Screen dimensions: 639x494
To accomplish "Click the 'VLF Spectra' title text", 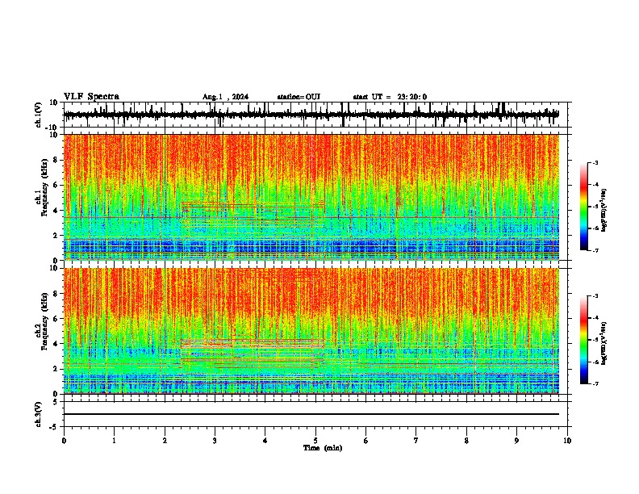I will (x=91, y=97).
